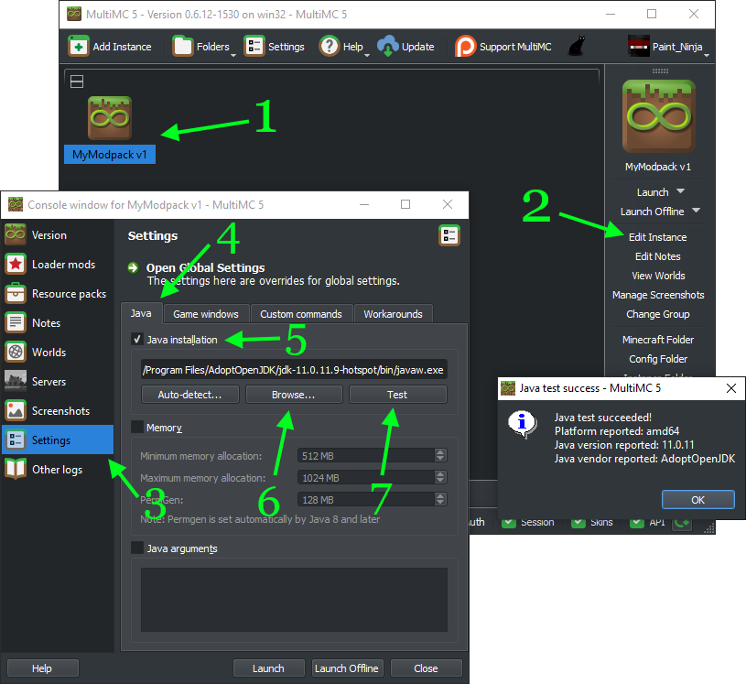Screen dimensions: 746x684
Task: Click Change Group in the right panel
Action: 657,314
